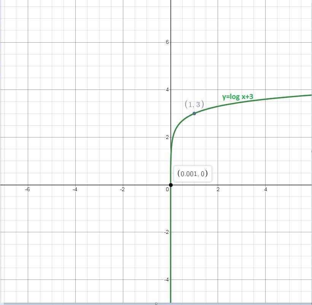Click the green curve end at right edge
312x305 pixels.
(310, 95)
